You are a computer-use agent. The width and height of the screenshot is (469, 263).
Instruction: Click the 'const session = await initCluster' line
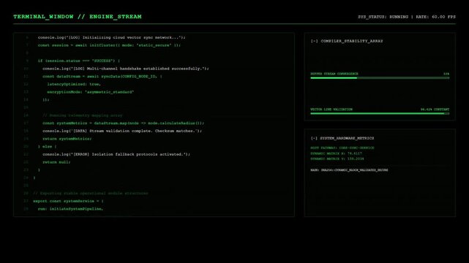(x=109, y=45)
